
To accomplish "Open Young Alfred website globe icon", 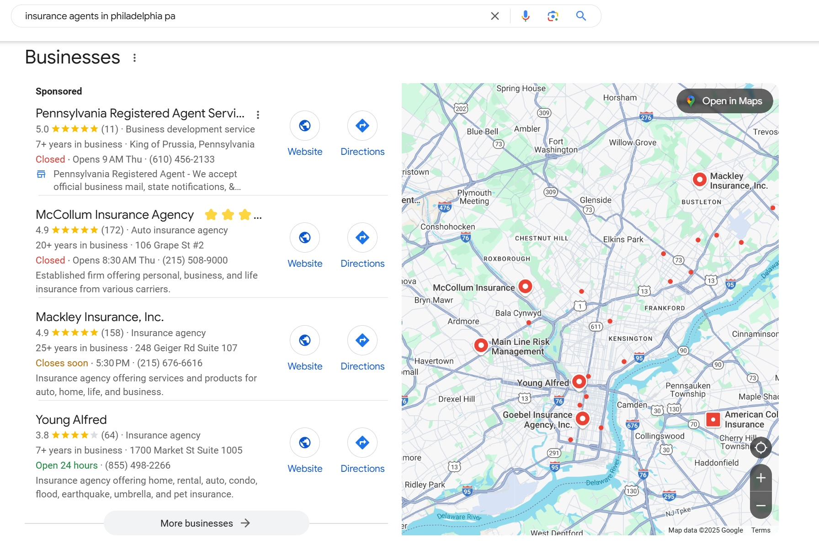I will (x=305, y=443).
